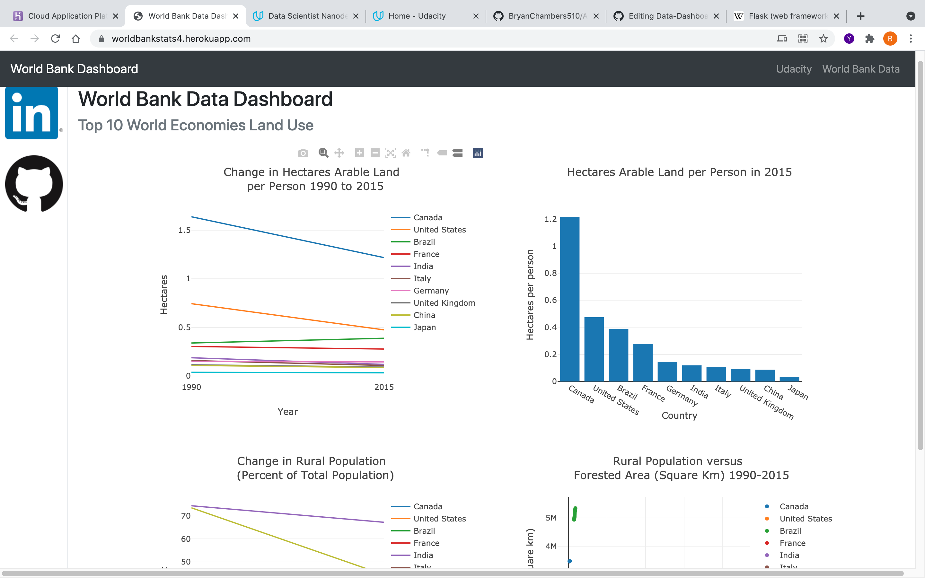Open the Chrome profile menu
The width and height of the screenshot is (925, 578).
[890, 38]
